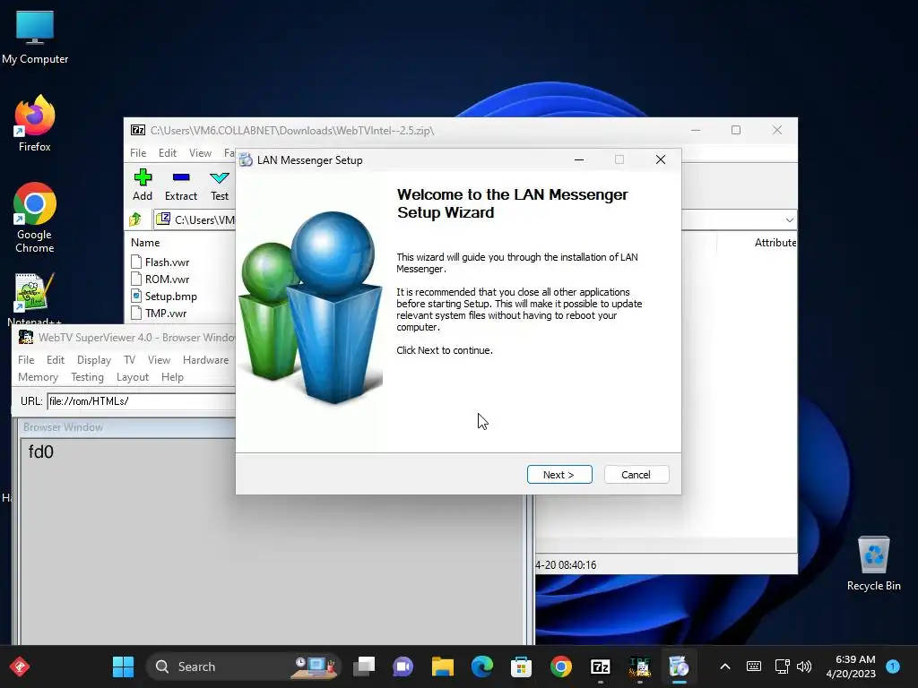
Task: Click the volume tray icon
Action: pyautogui.click(x=804, y=666)
